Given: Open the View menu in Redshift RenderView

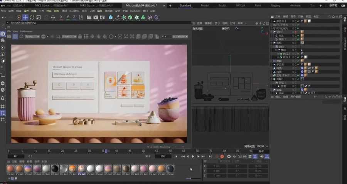Looking at the screenshot, I should [x=15, y=31].
